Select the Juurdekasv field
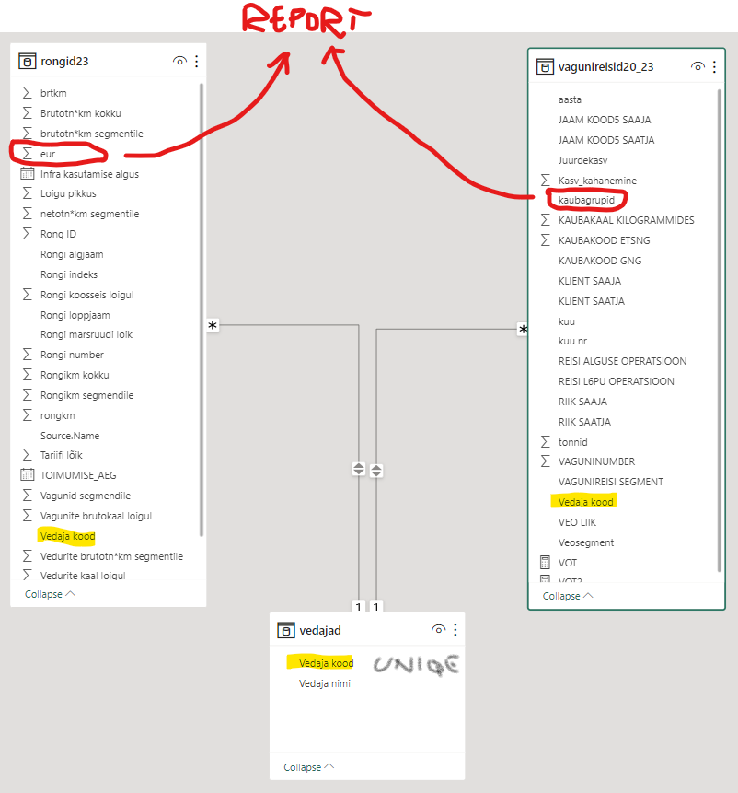The height and width of the screenshot is (793, 738). click(582, 160)
